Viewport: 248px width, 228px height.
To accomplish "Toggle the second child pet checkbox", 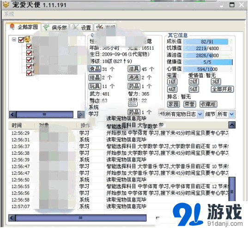I will click(29, 53).
